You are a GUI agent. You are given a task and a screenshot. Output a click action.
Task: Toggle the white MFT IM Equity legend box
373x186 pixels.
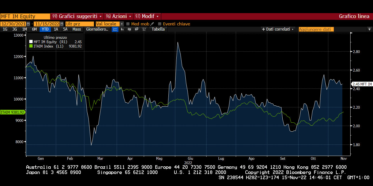click(x=31, y=42)
